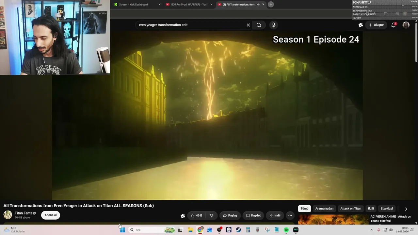Close the Stream - Kick Dashboard tab
The height and width of the screenshot is (235, 418).
tap(159, 5)
